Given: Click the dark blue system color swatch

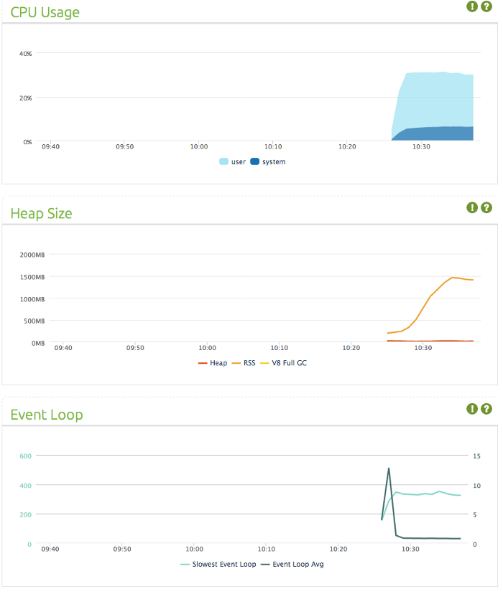Looking at the screenshot, I should [254, 161].
